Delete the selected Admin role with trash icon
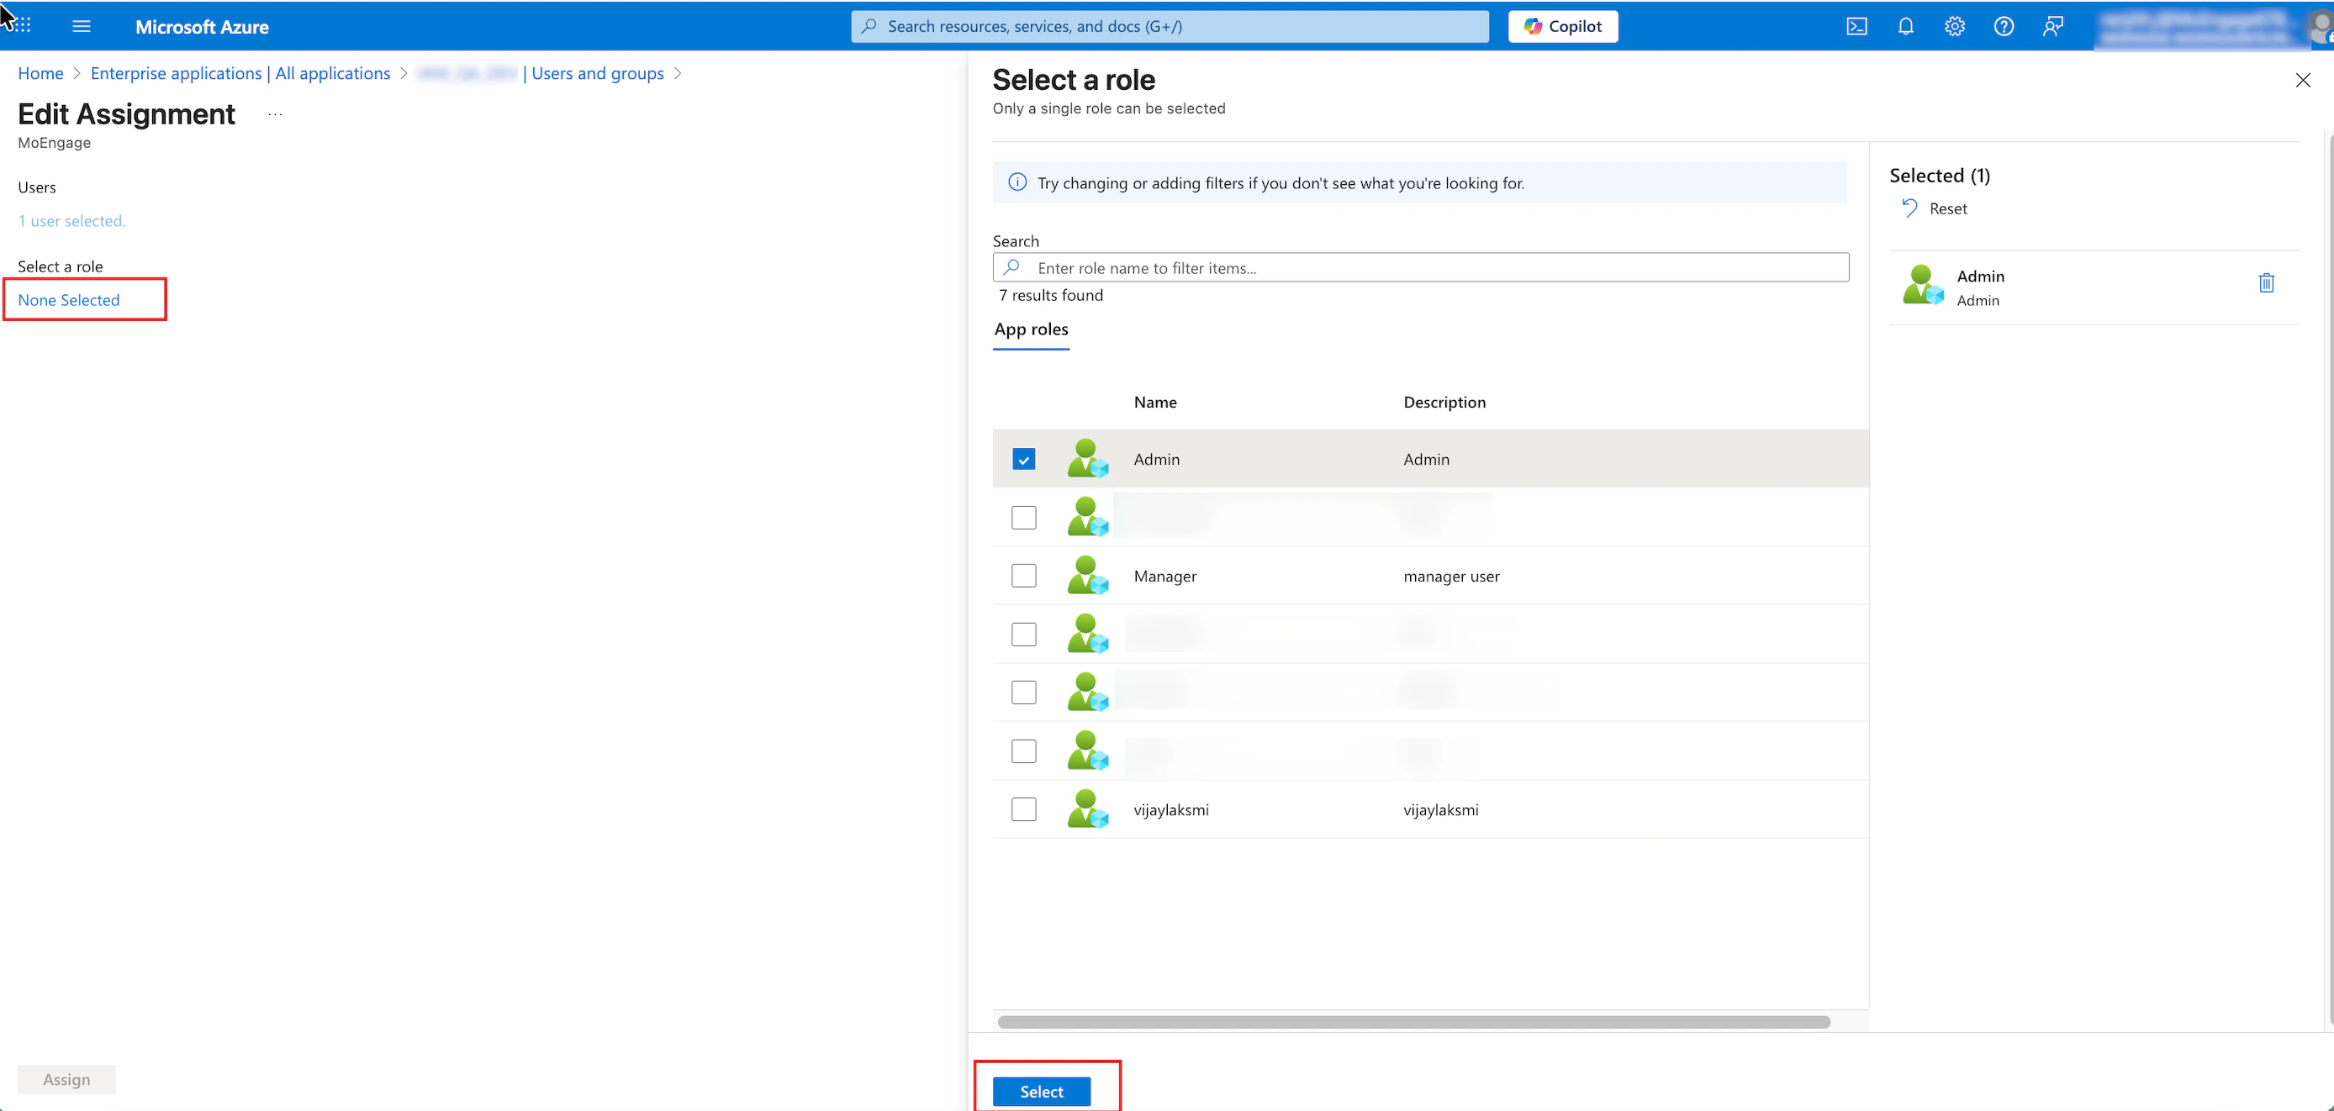Screen dimensions: 2334x1111 point(2266,283)
